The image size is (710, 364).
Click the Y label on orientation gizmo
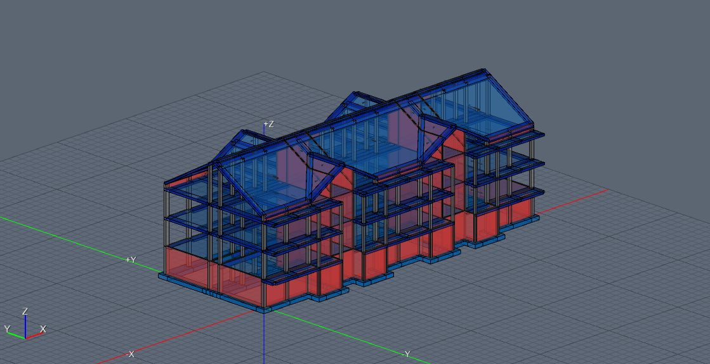pyautogui.click(x=7, y=329)
